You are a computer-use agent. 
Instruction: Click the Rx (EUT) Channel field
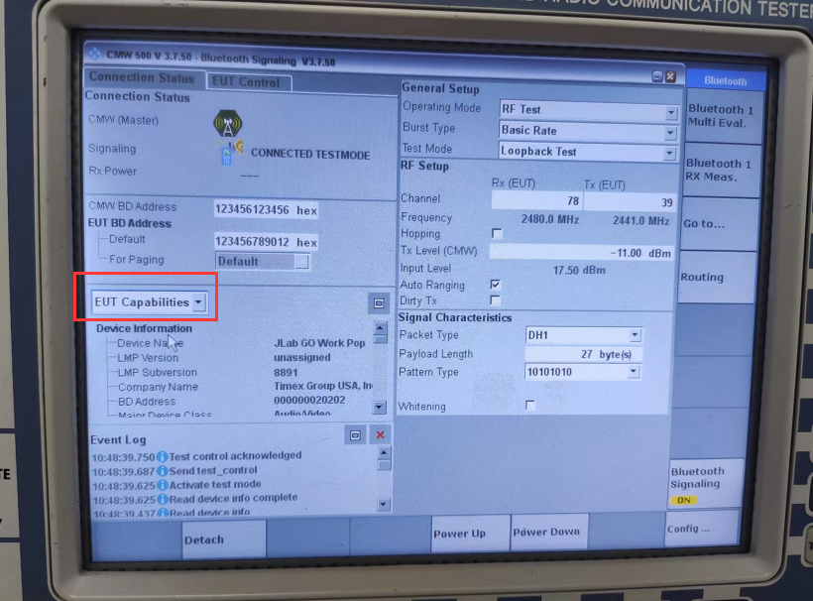pos(536,200)
